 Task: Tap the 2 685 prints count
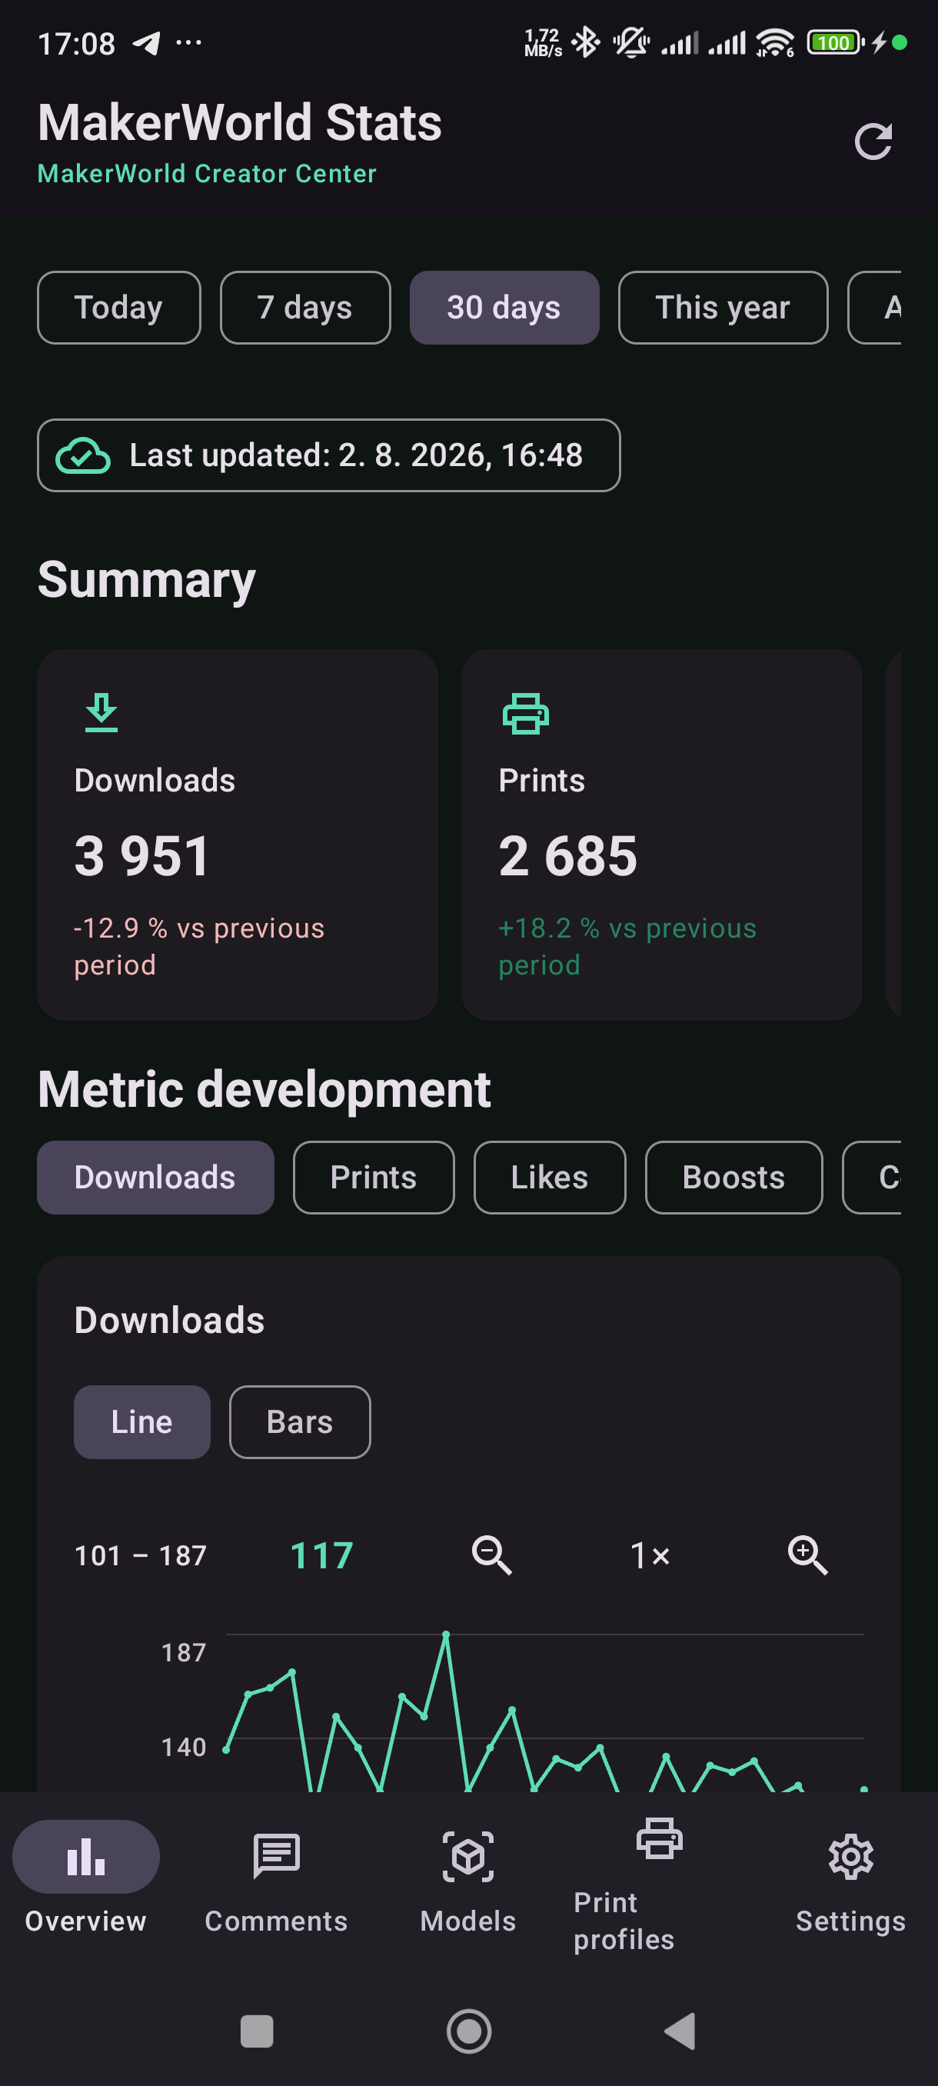point(568,856)
